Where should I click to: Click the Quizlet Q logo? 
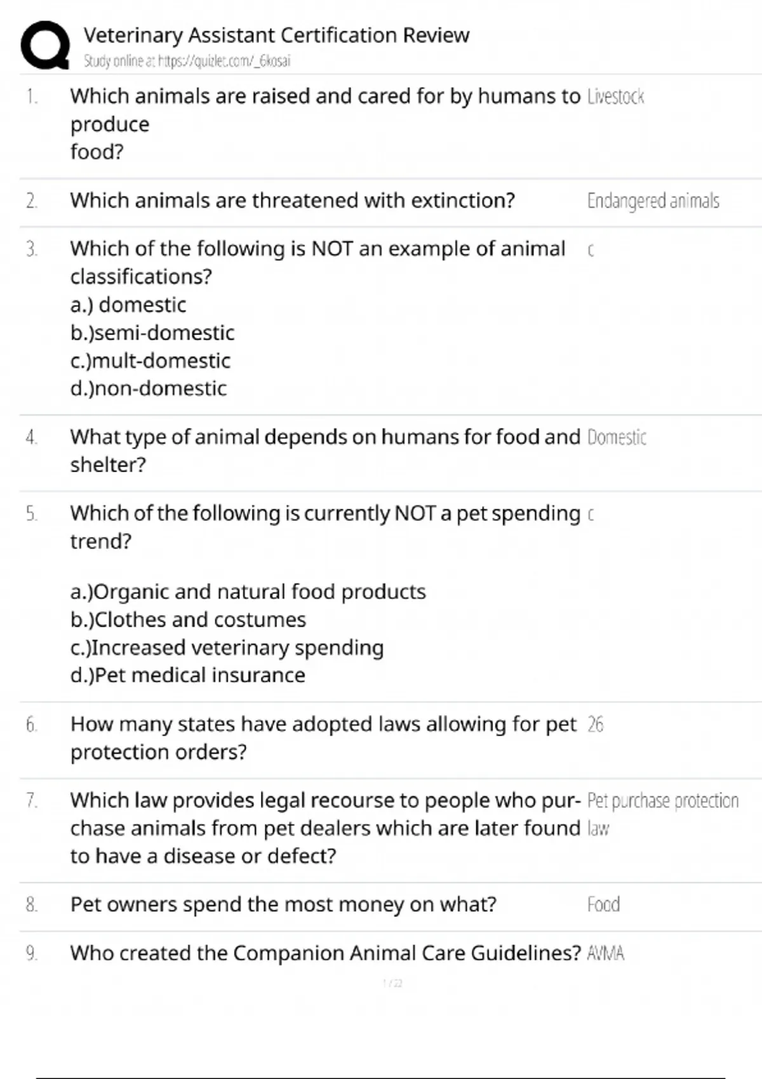coord(45,44)
